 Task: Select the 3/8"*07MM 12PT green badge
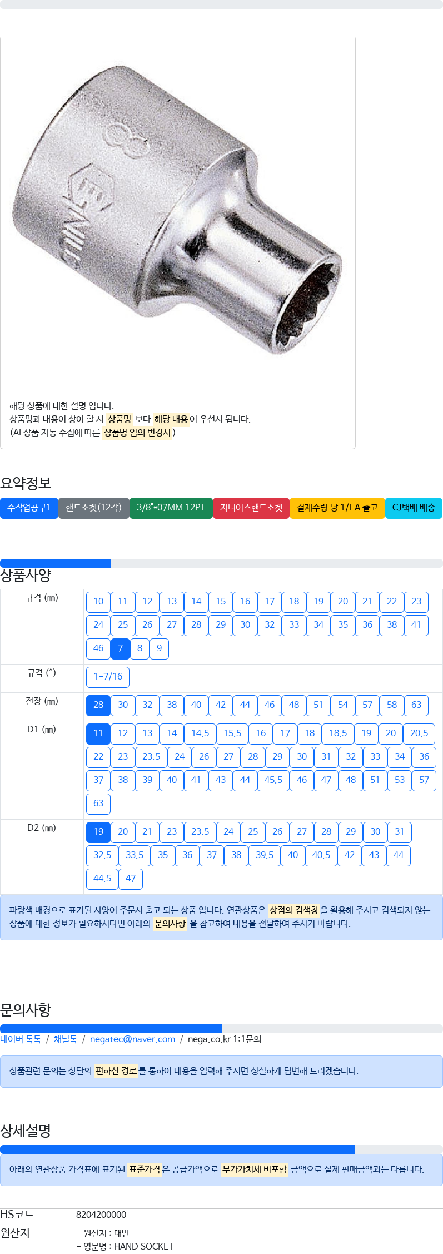click(x=171, y=508)
